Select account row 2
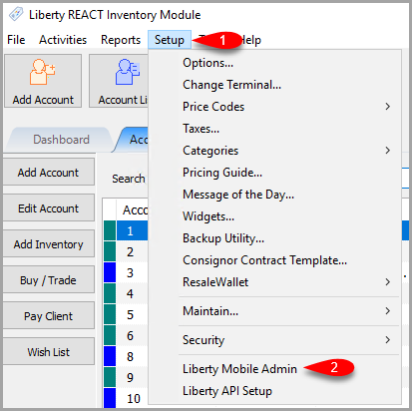 coord(132,251)
